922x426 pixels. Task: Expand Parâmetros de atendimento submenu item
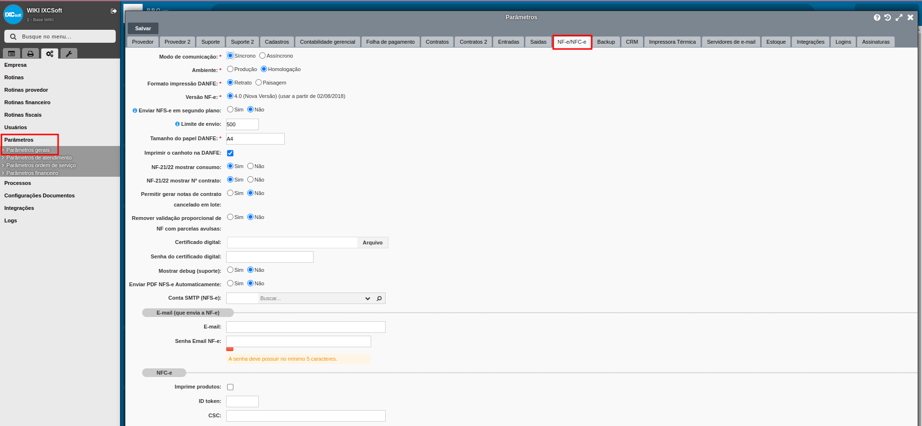pyautogui.click(x=39, y=158)
